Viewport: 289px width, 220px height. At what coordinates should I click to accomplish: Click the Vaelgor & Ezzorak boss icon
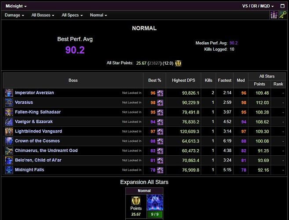[x=9, y=122]
